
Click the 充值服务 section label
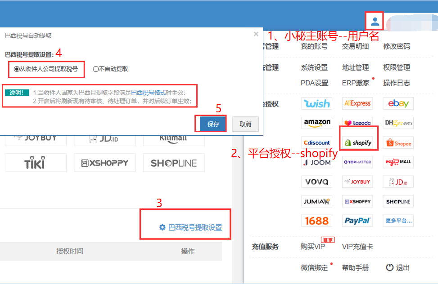pos(265,247)
